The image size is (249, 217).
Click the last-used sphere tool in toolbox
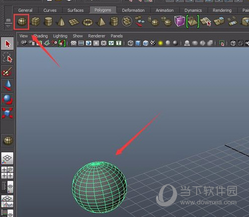(x=8, y=140)
